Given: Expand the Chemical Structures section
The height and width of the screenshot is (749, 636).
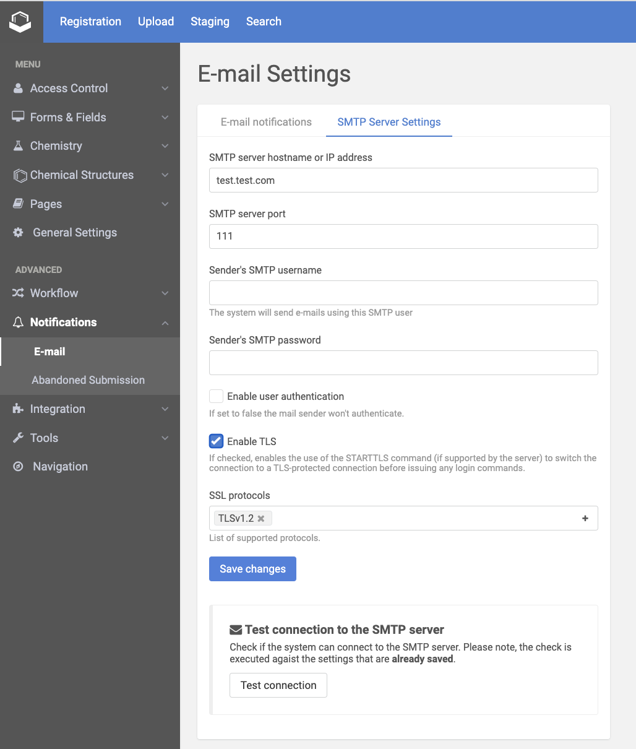Looking at the screenshot, I should (165, 175).
